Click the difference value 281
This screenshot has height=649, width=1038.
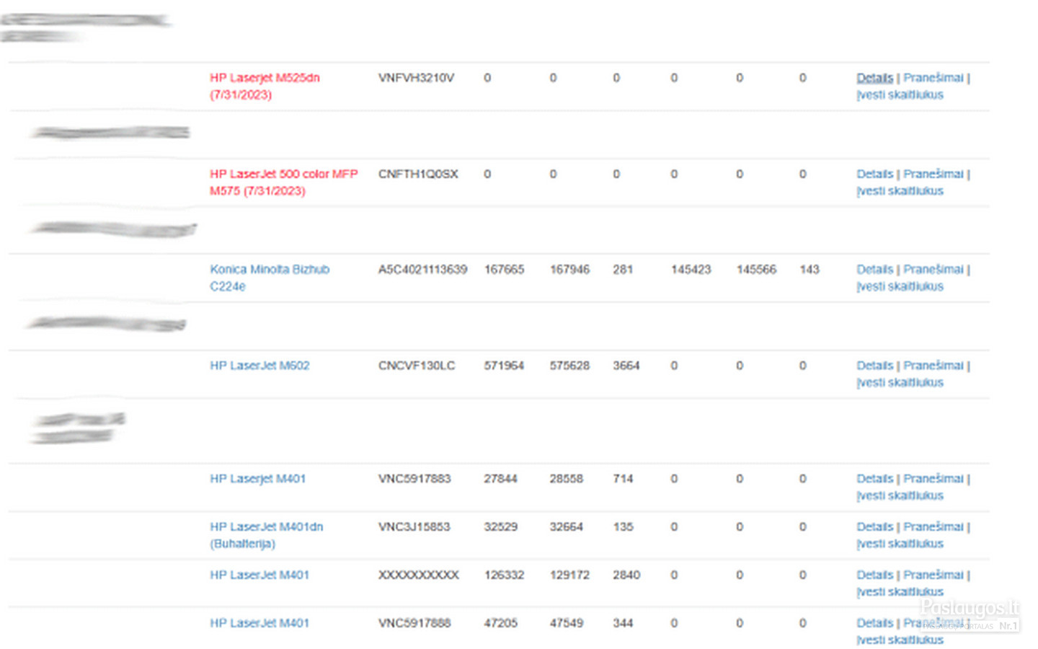click(623, 269)
